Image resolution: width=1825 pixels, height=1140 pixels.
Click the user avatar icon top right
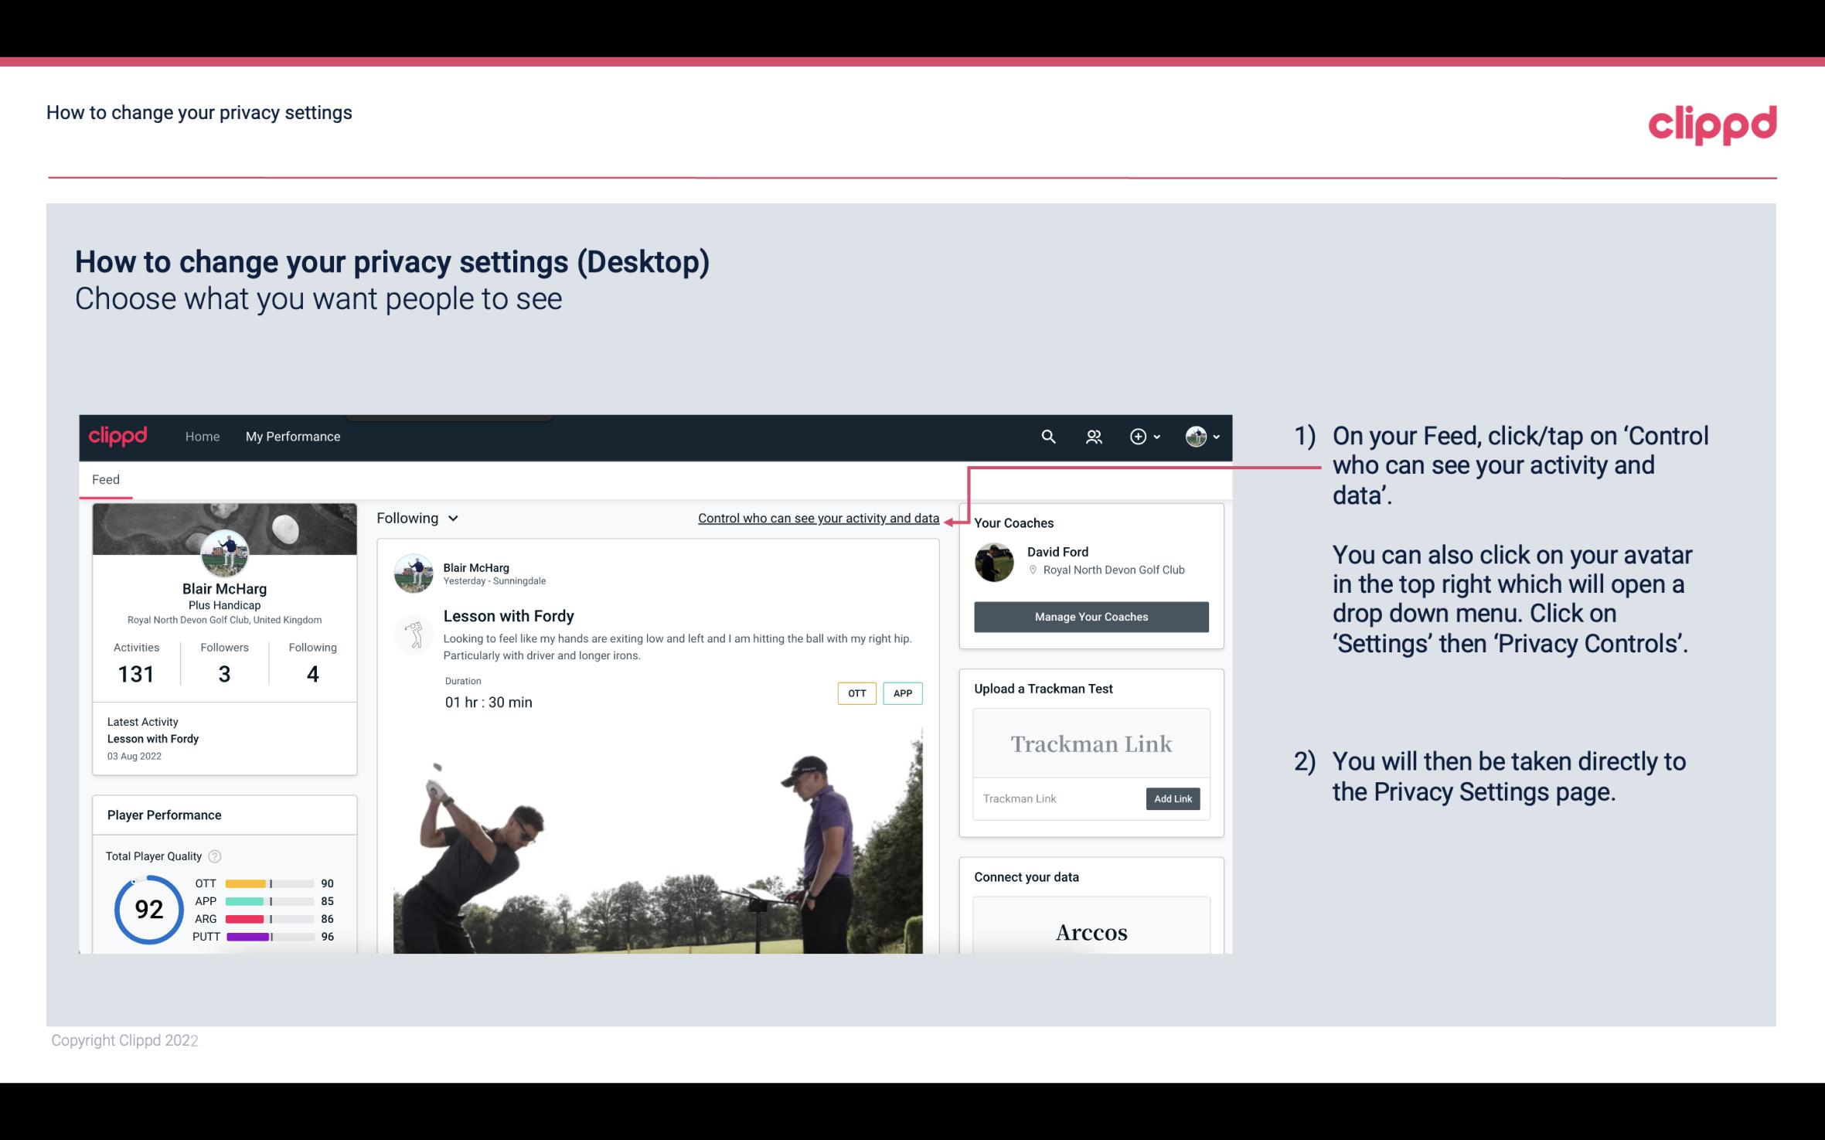tap(1195, 436)
